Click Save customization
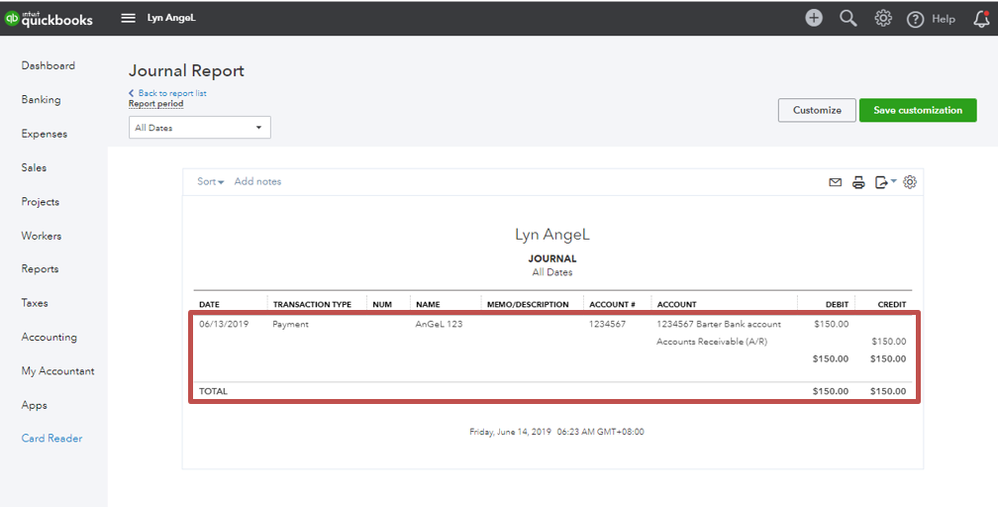The height and width of the screenshot is (507, 998). point(918,110)
